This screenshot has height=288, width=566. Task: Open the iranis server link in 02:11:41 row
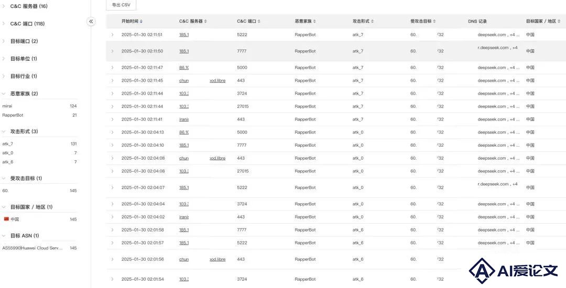(184, 119)
